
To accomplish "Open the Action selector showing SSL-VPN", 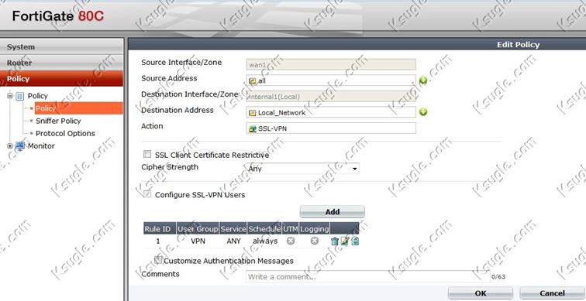I will coord(331,128).
